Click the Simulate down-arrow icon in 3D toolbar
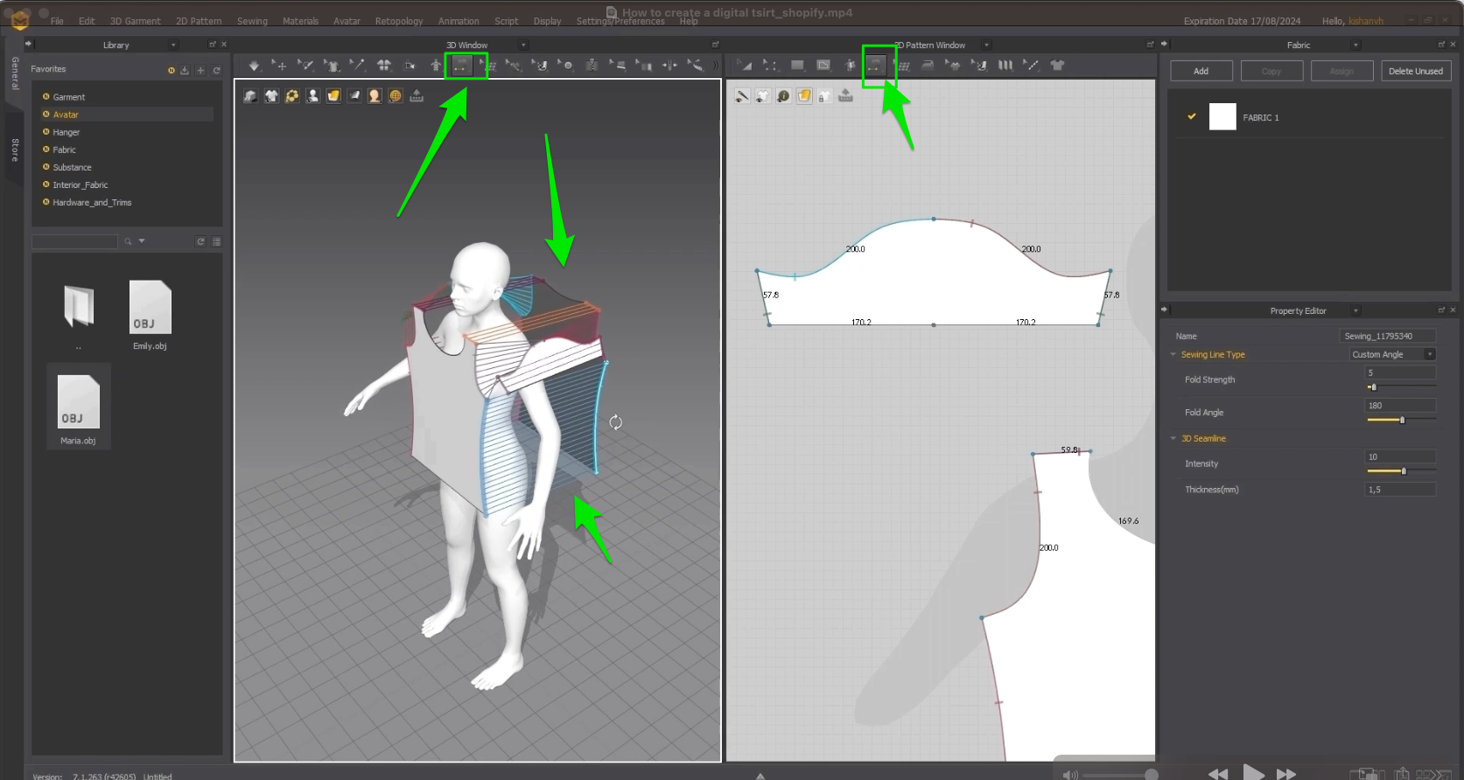The height and width of the screenshot is (780, 1464). click(254, 66)
